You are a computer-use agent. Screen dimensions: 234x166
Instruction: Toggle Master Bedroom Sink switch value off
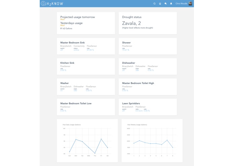point(62,50)
